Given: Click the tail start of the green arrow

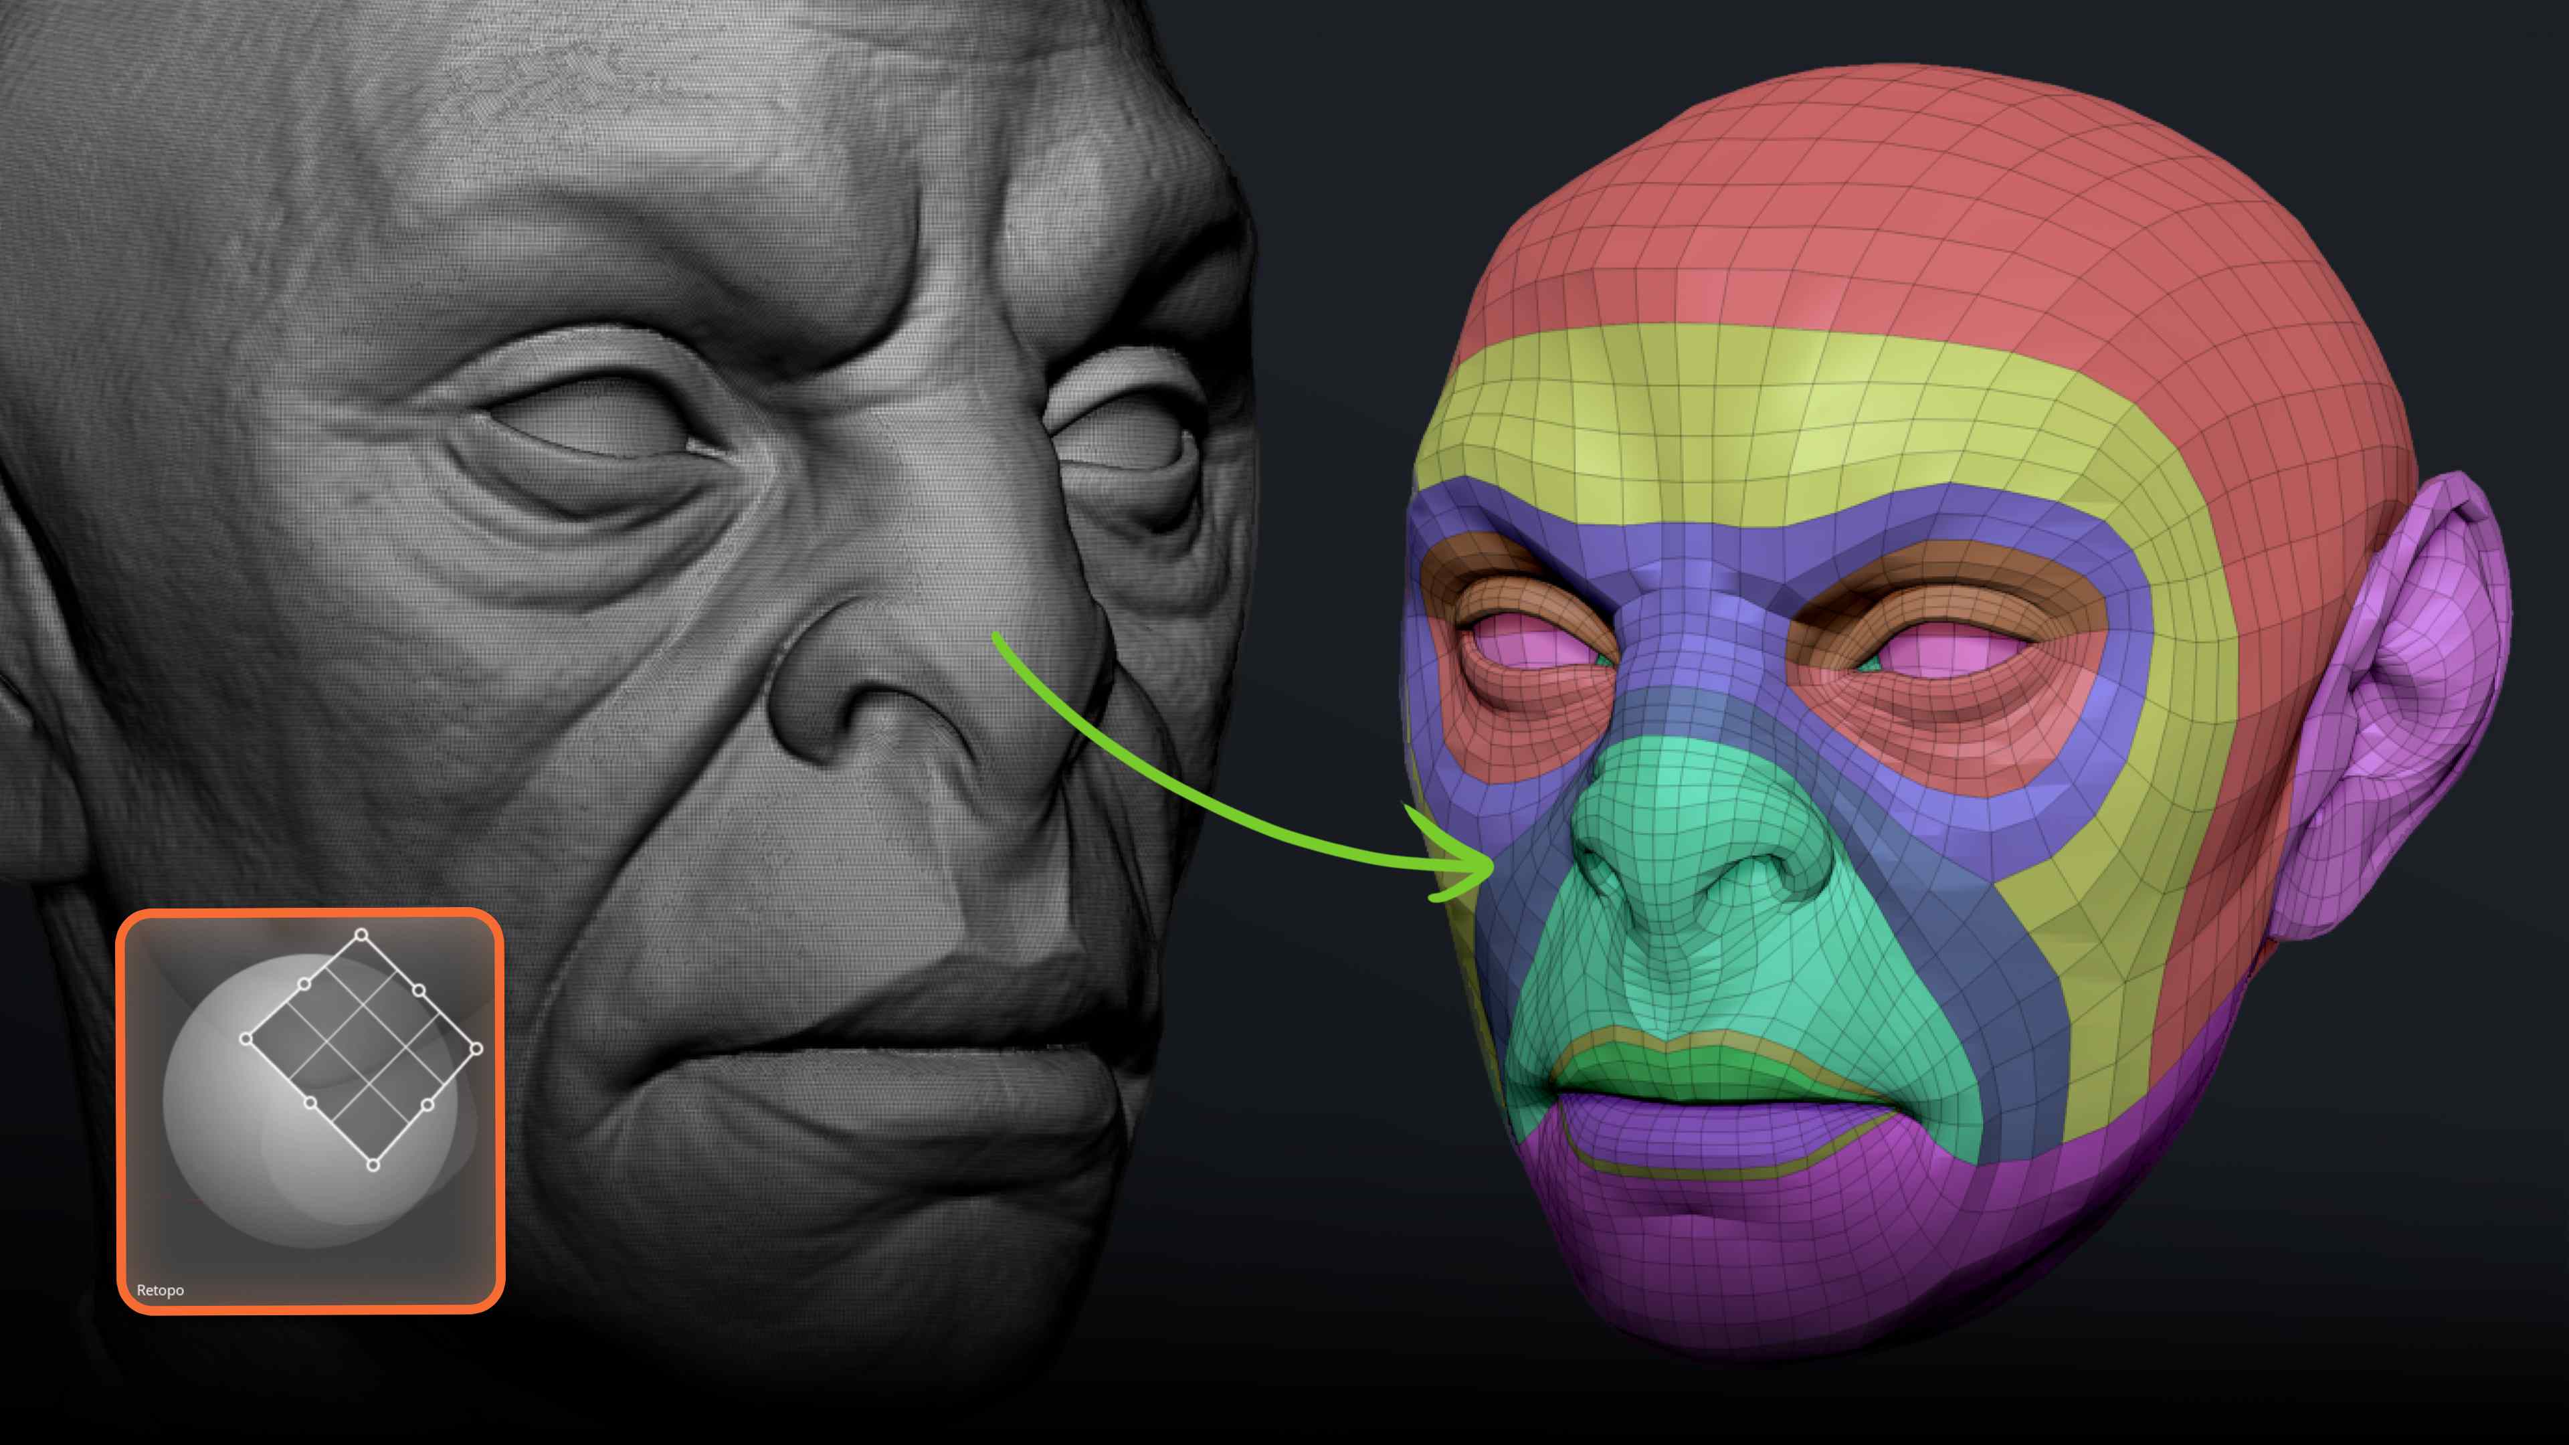Looking at the screenshot, I should [997, 638].
